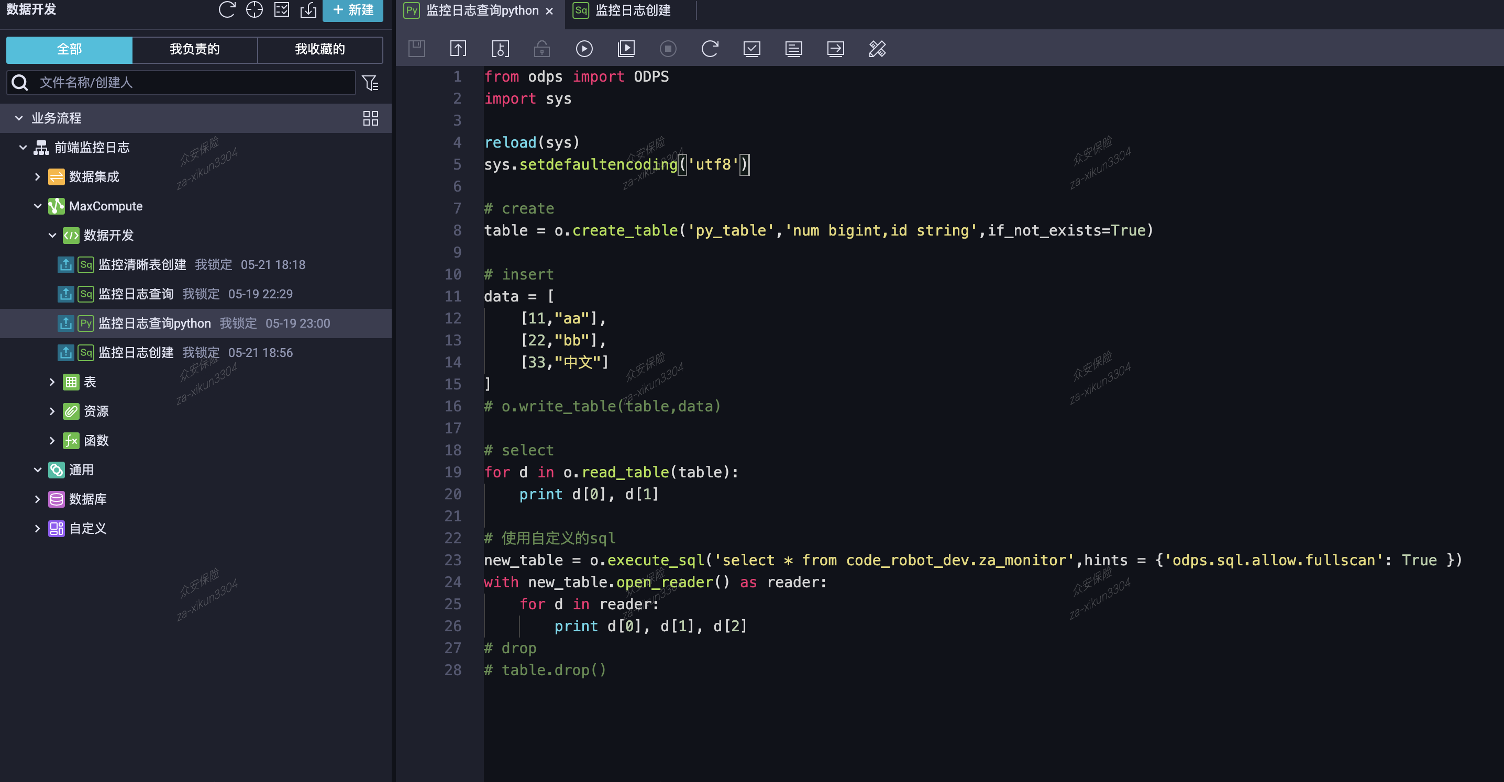Expand the 表 node
The width and height of the screenshot is (1504, 782).
click(52, 382)
